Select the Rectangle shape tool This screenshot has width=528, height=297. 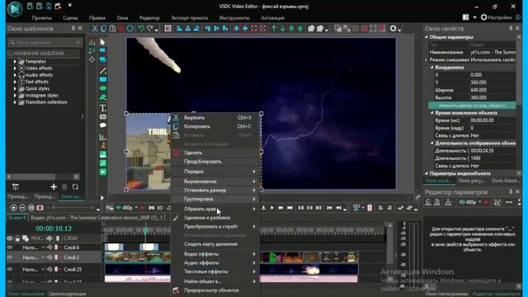point(103,80)
